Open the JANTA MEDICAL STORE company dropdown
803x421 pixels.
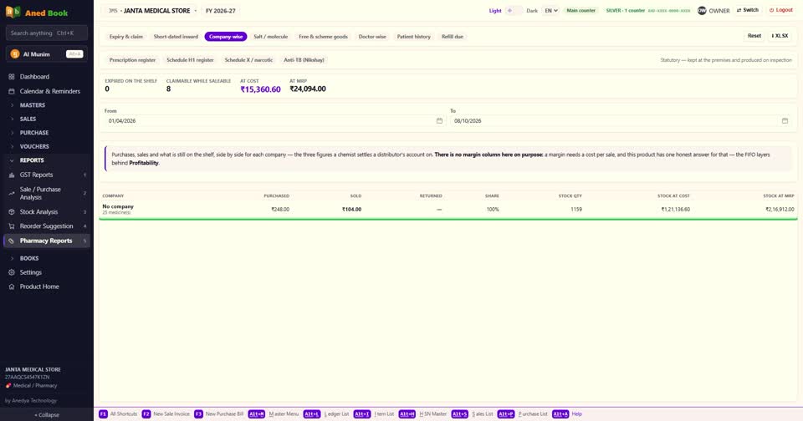[152, 10]
